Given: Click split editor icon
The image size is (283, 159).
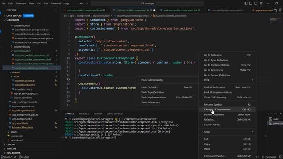Looking at the screenshot, I should [280, 10].
